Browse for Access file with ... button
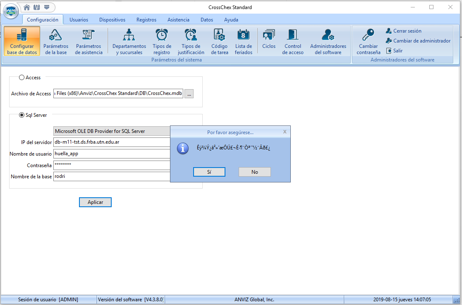The width and height of the screenshot is (462, 305). [x=189, y=94]
